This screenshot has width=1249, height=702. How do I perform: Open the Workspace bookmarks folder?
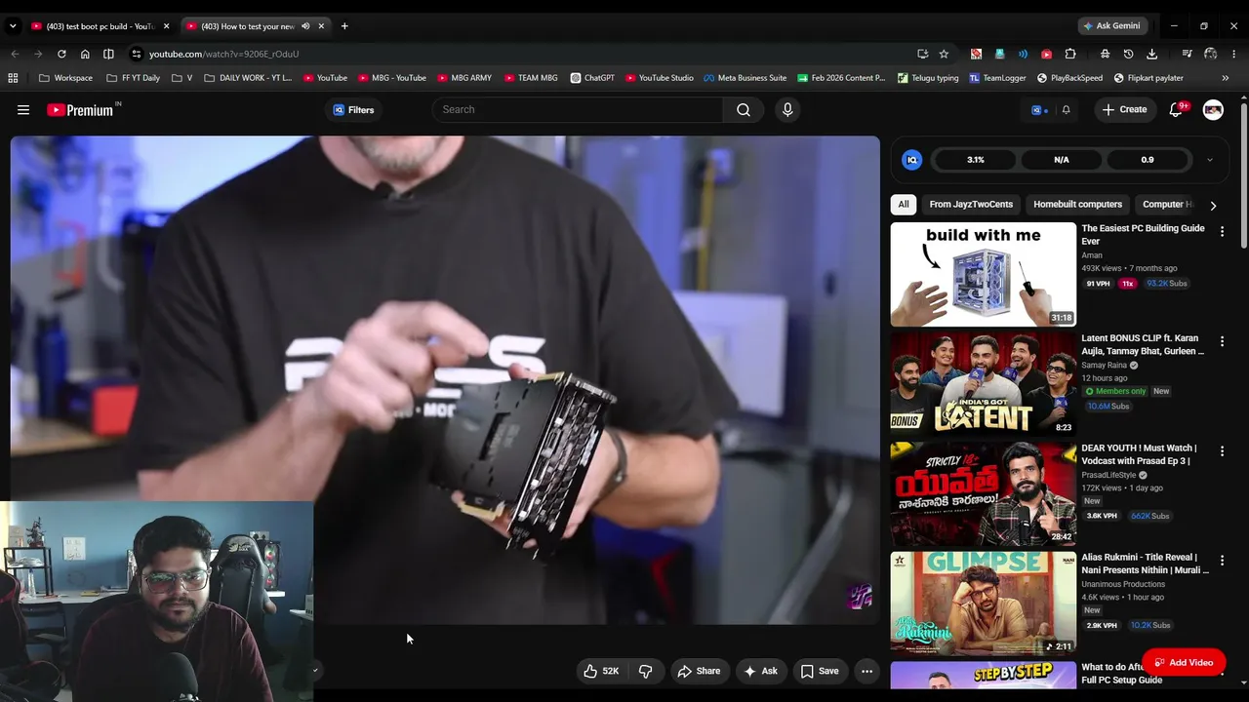pyautogui.click(x=65, y=78)
